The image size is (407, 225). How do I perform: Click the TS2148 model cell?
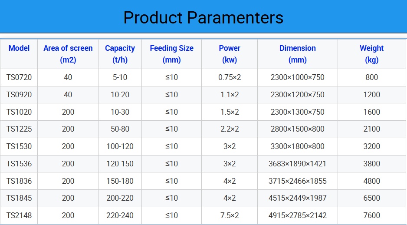[x=19, y=215]
